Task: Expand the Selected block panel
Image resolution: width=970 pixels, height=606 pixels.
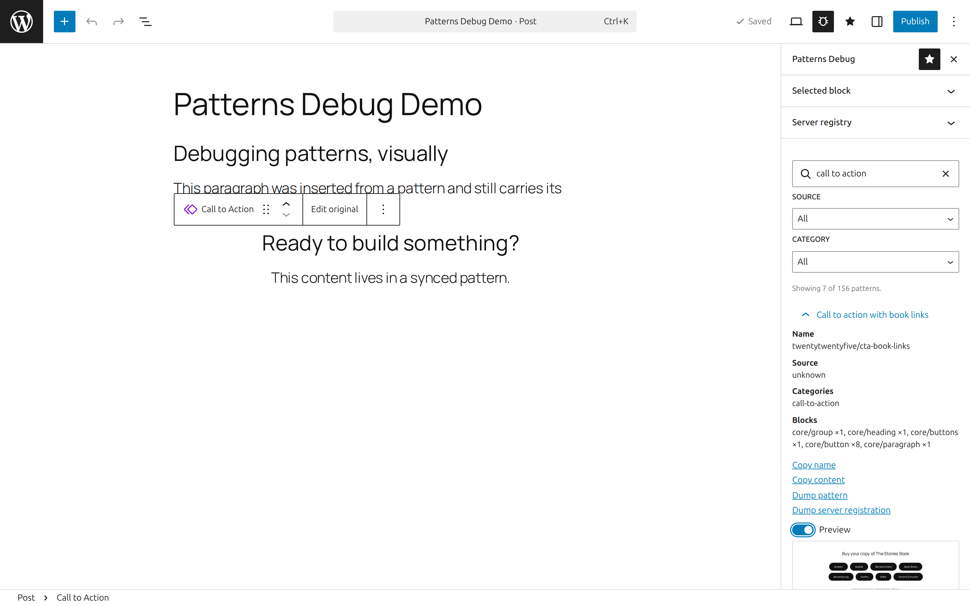Action: coord(875,91)
